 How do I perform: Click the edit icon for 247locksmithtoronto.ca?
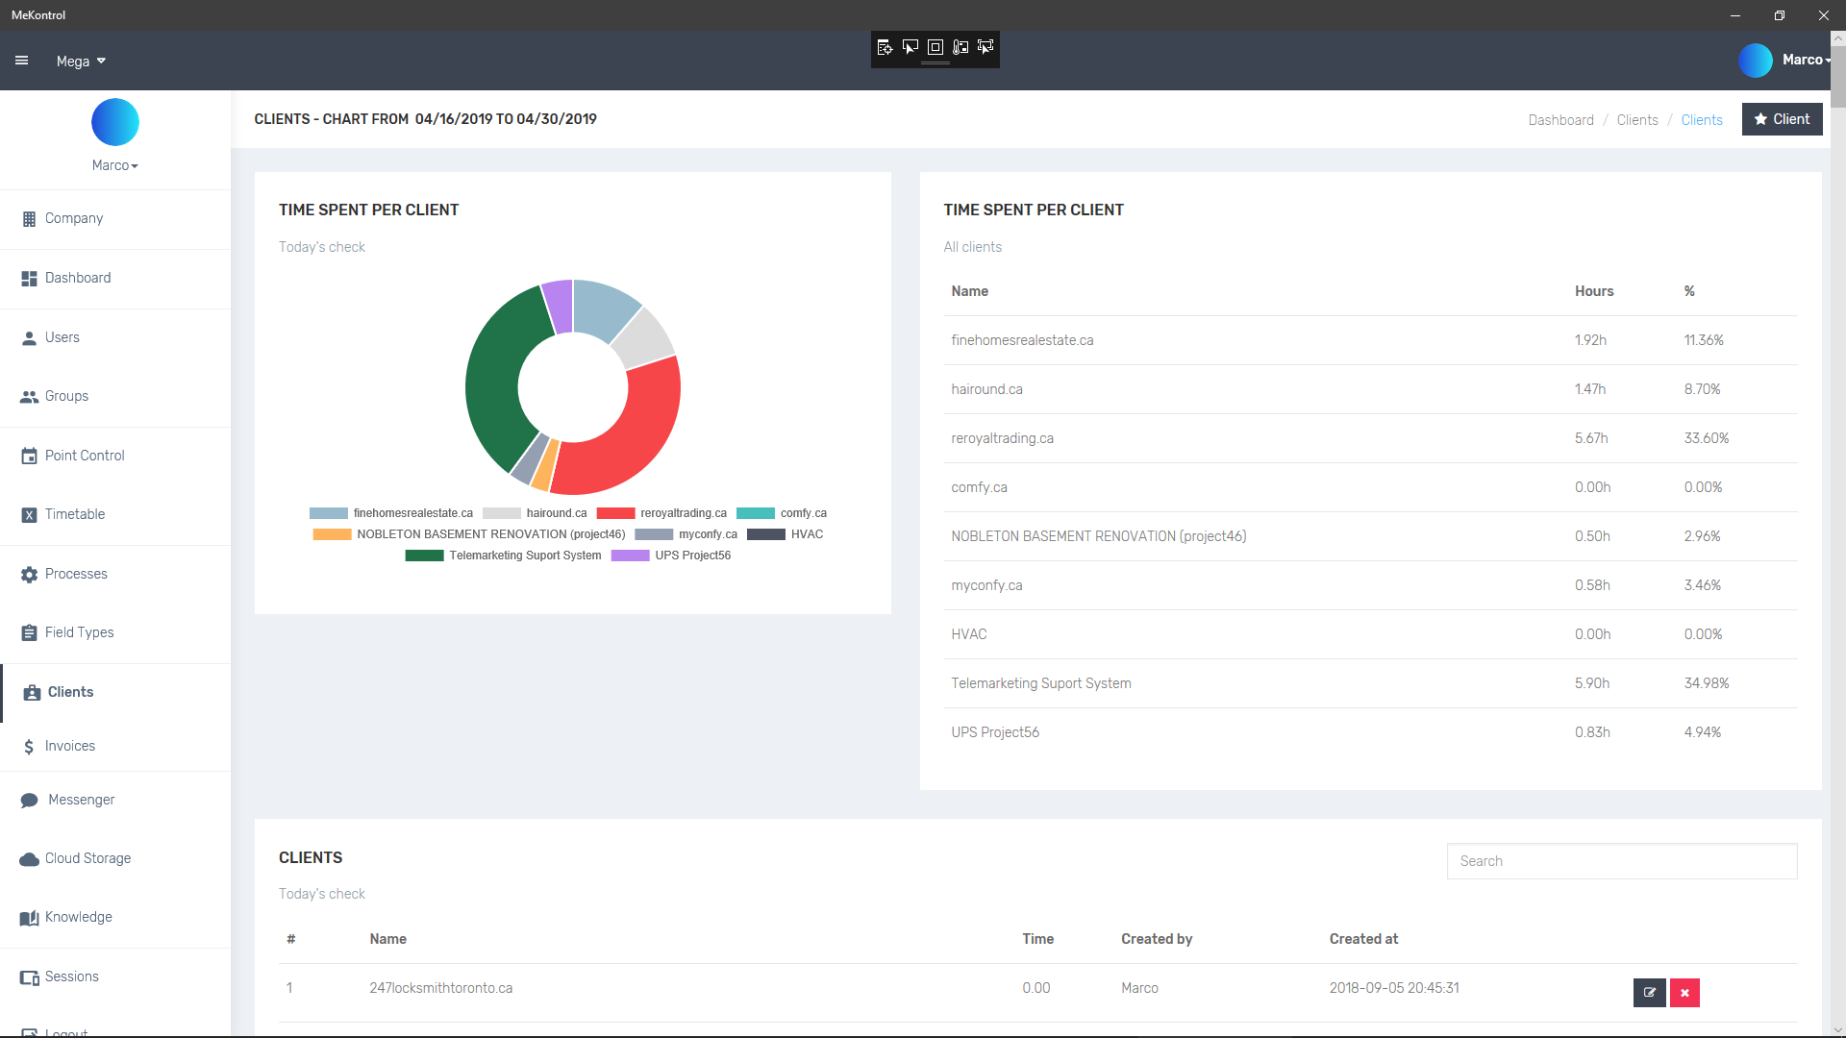(1649, 993)
